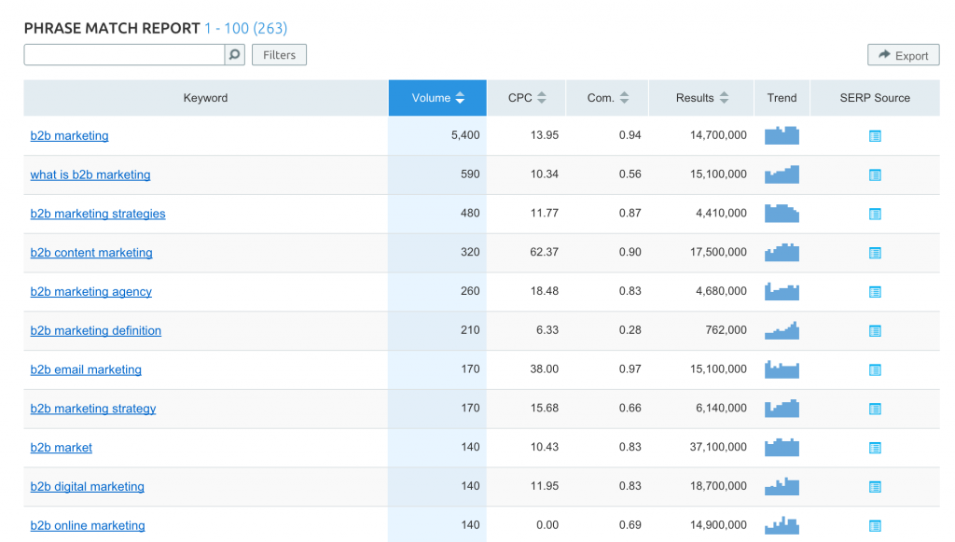Viewport: 955px width, 542px height.
Task: Open SERP source for b2b marketing strategies
Action: (x=875, y=214)
